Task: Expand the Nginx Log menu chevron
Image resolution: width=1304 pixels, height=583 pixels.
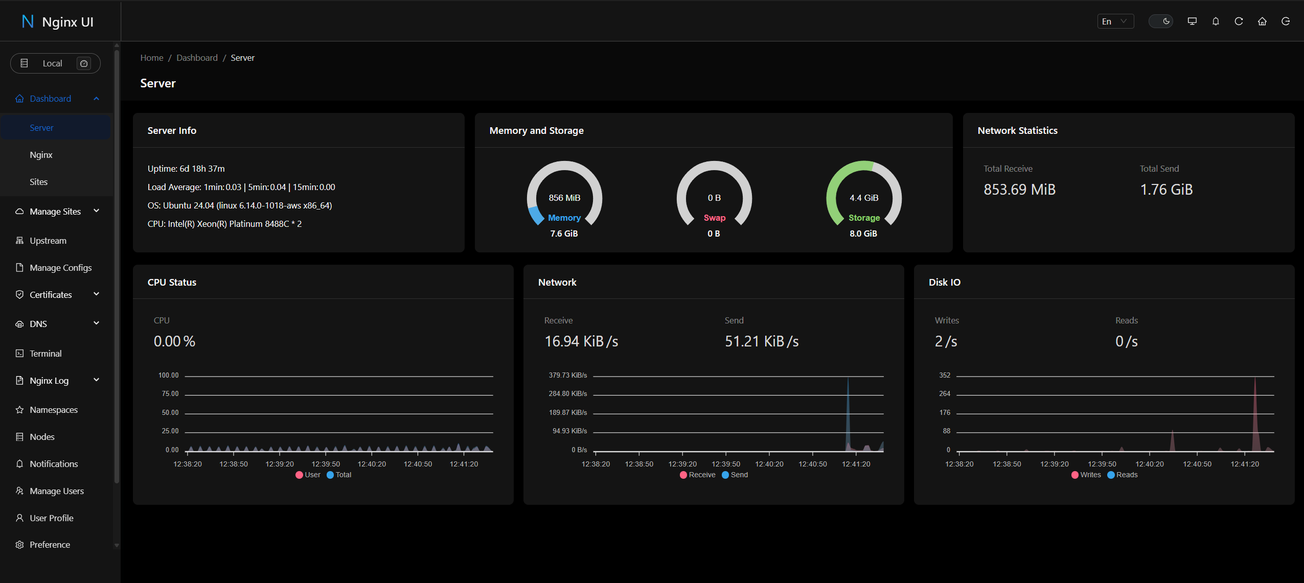Action: click(x=96, y=380)
